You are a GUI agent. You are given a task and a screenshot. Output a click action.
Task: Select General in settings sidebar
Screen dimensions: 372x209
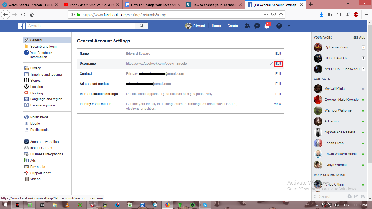coord(47,40)
